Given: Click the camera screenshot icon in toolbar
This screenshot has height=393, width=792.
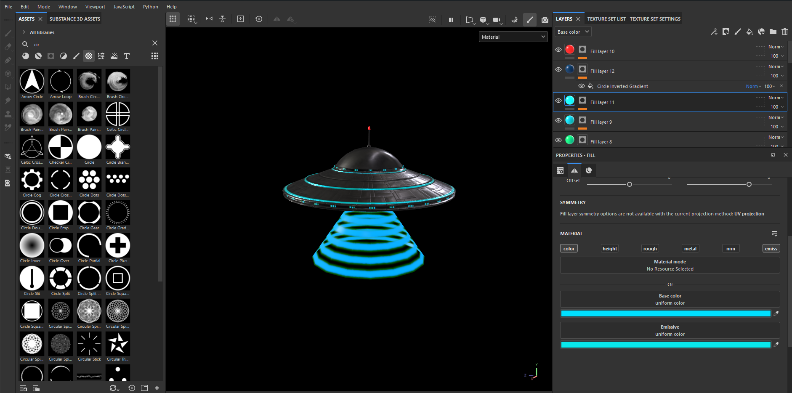Looking at the screenshot, I should tap(545, 20).
